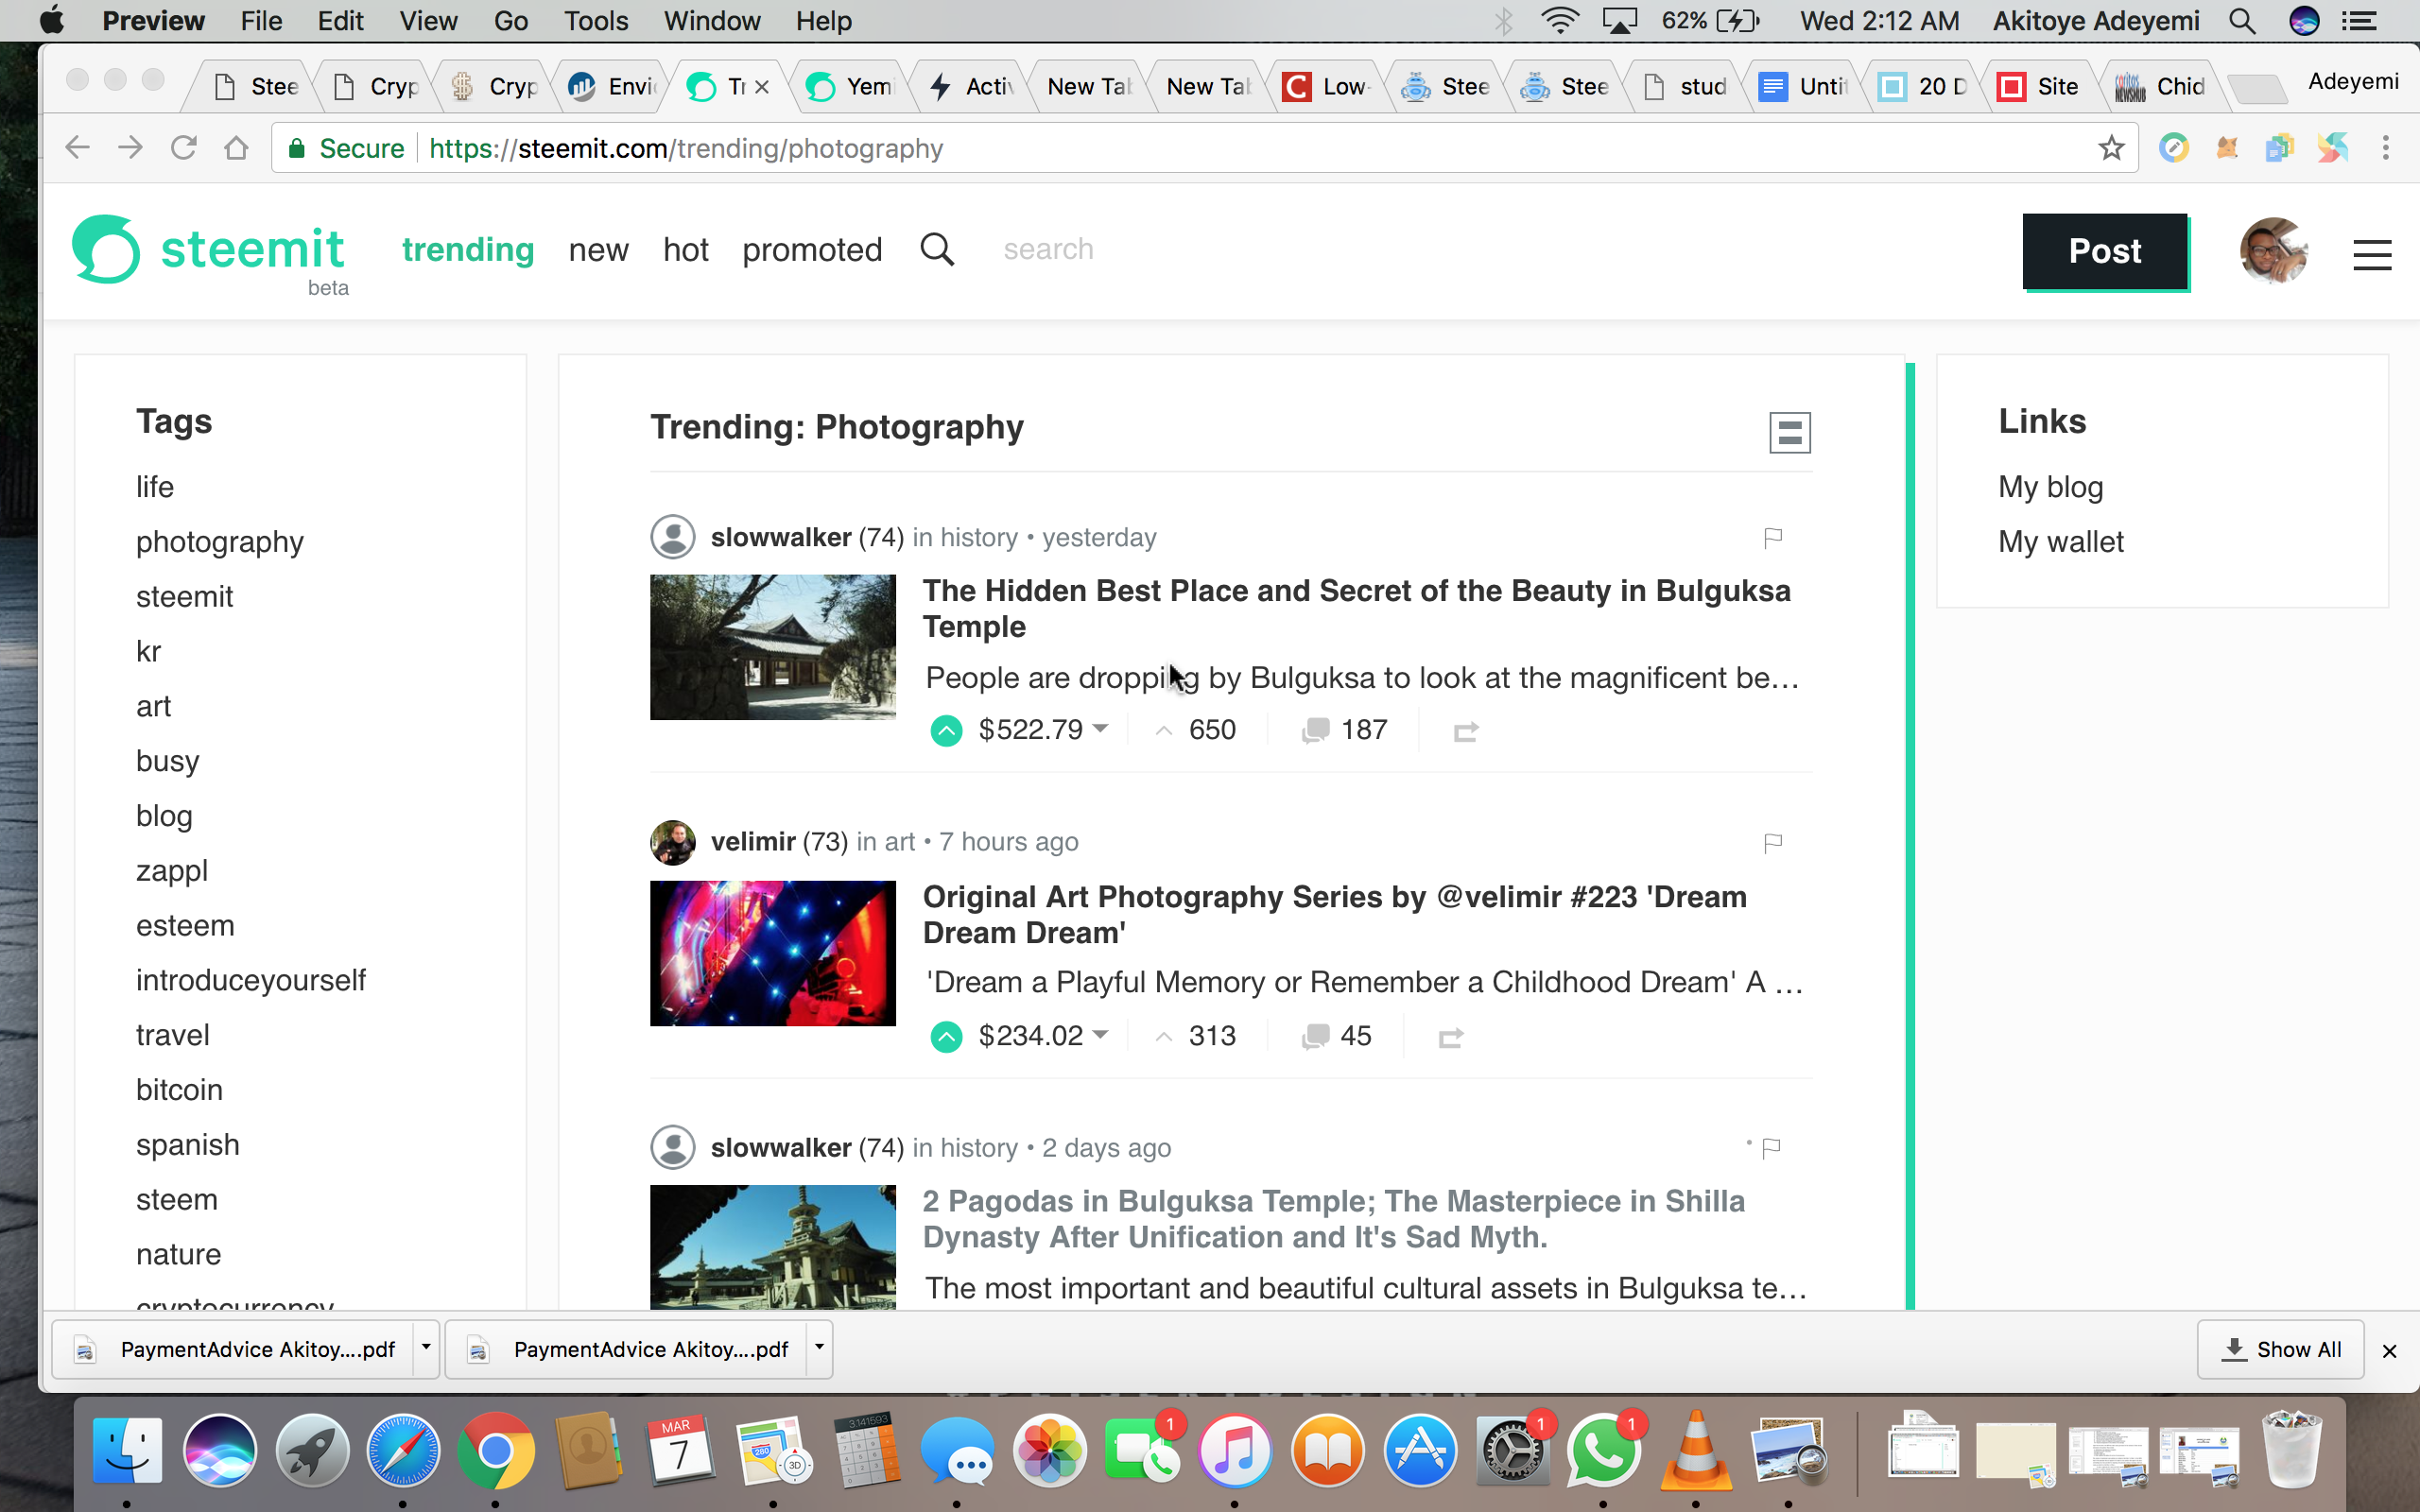
Task: Click Show All downloads button
Action: (x=2280, y=1349)
